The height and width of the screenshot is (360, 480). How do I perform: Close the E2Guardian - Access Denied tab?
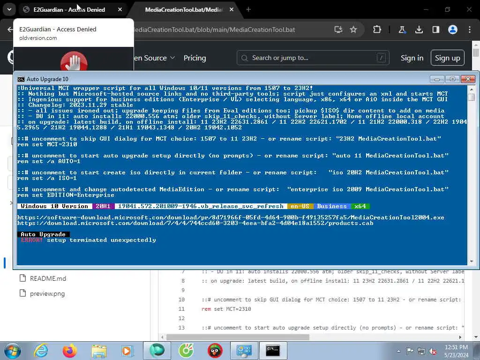coord(120,9)
